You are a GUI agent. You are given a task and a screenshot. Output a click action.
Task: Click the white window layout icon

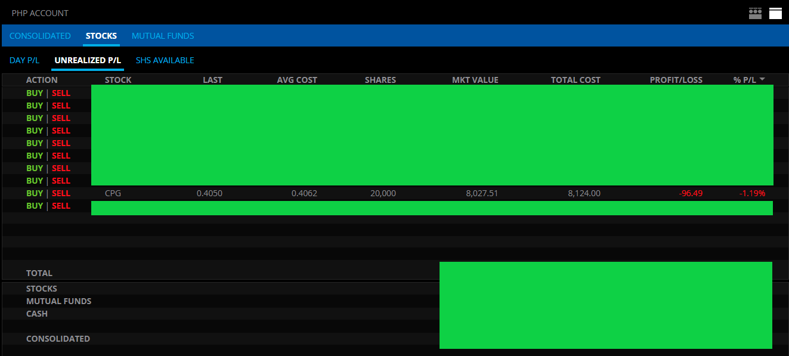click(775, 13)
